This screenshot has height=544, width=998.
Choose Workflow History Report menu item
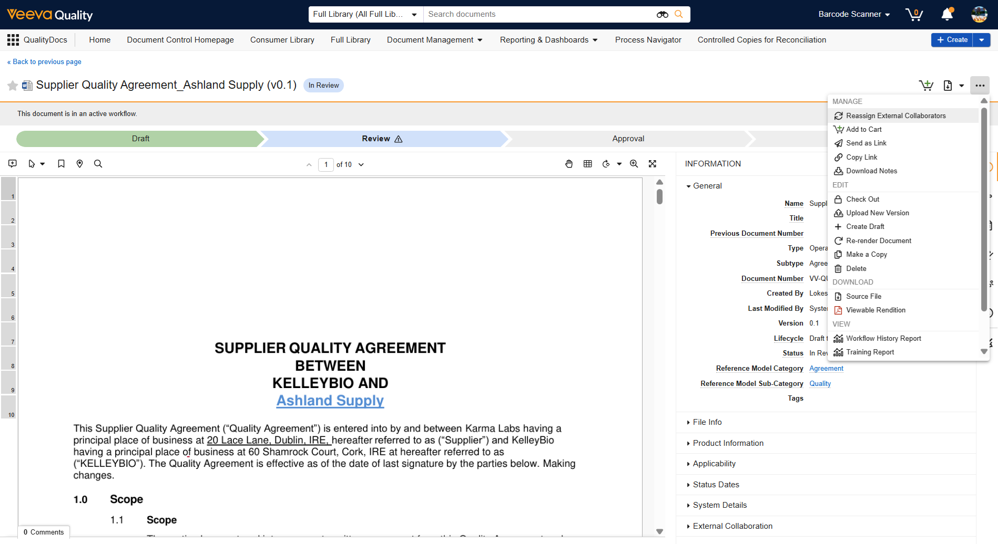[883, 339]
